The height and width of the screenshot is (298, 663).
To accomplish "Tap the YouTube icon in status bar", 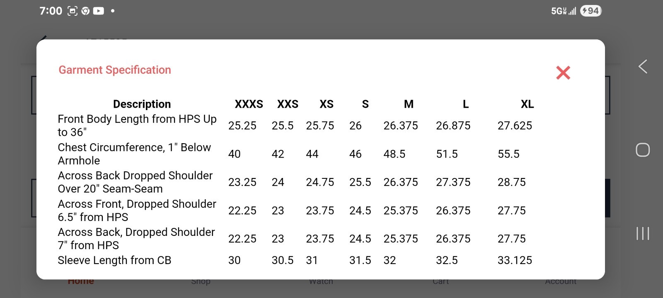I will pyautogui.click(x=99, y=11).
